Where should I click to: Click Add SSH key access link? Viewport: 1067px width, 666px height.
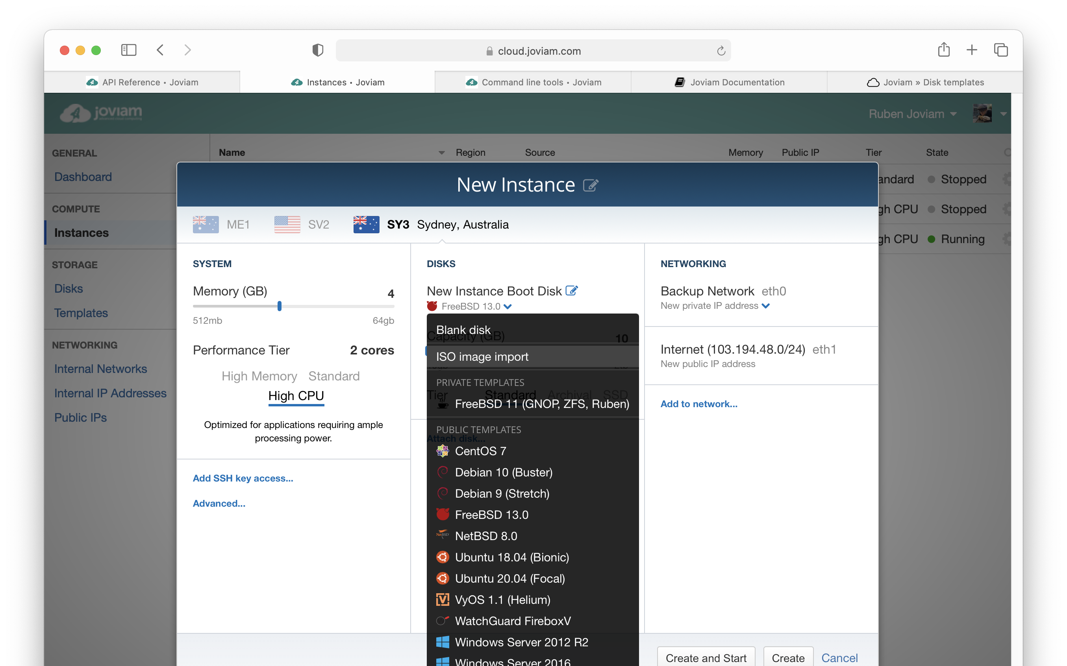(243, 478)
